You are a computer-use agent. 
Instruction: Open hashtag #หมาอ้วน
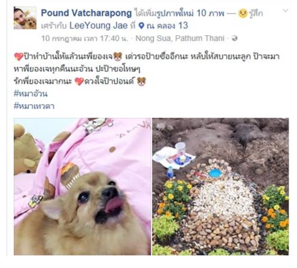(x=31, y=94)
